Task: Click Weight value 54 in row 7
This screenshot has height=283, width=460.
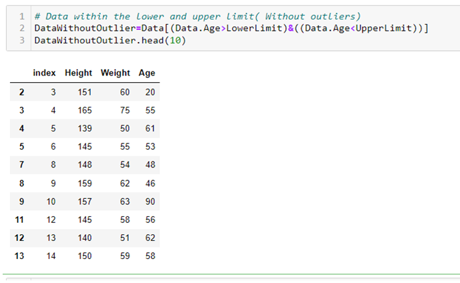Action: tap(125, 165)
